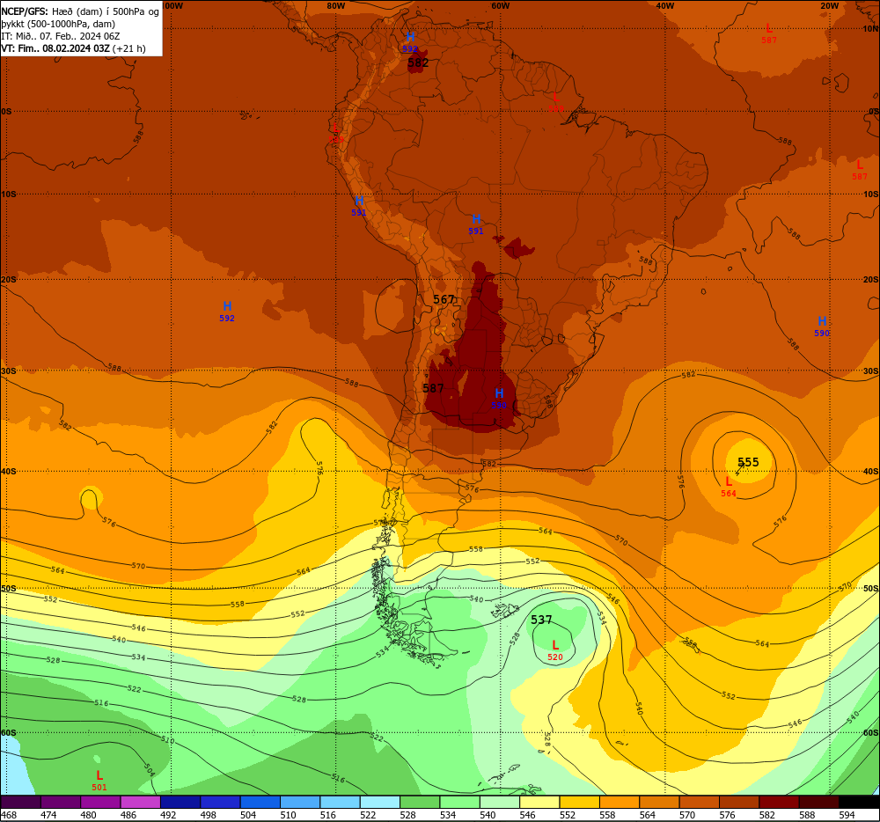This screenshot has width=880, height=822.
Task: Click the '20W' longitude label at top
Action: (x=830, y=5)
